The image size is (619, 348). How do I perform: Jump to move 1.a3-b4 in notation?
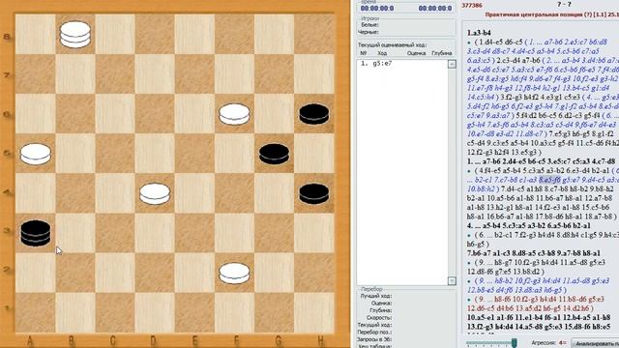click(479, 33)
